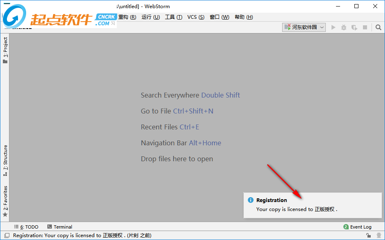Click the Hector inspector icon in status bar
Image resolution: width=385 pixels, height=240 pixels.
pos(379,236)
